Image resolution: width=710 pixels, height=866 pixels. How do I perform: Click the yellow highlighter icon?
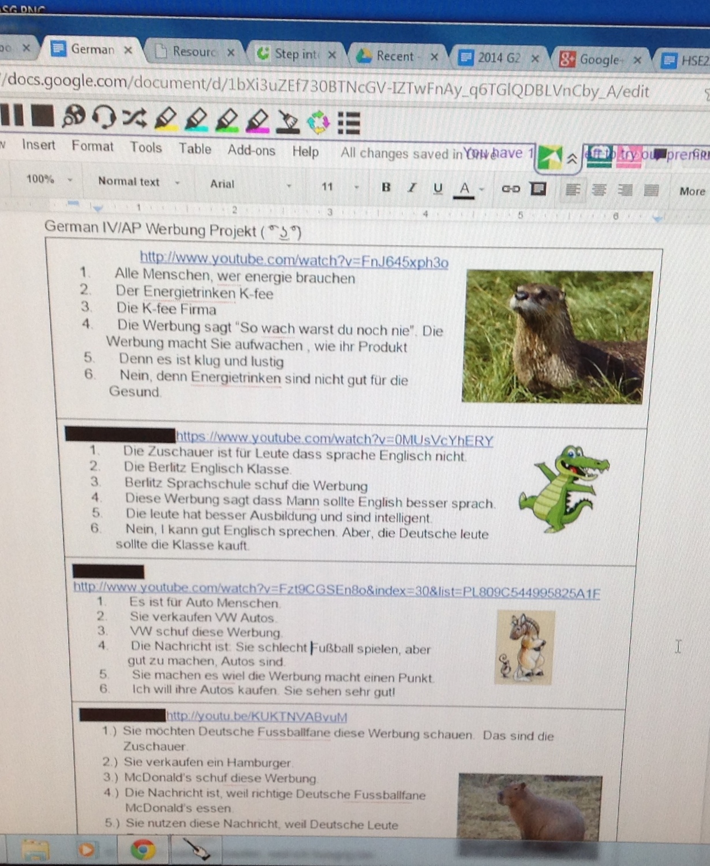click(166, 118)
